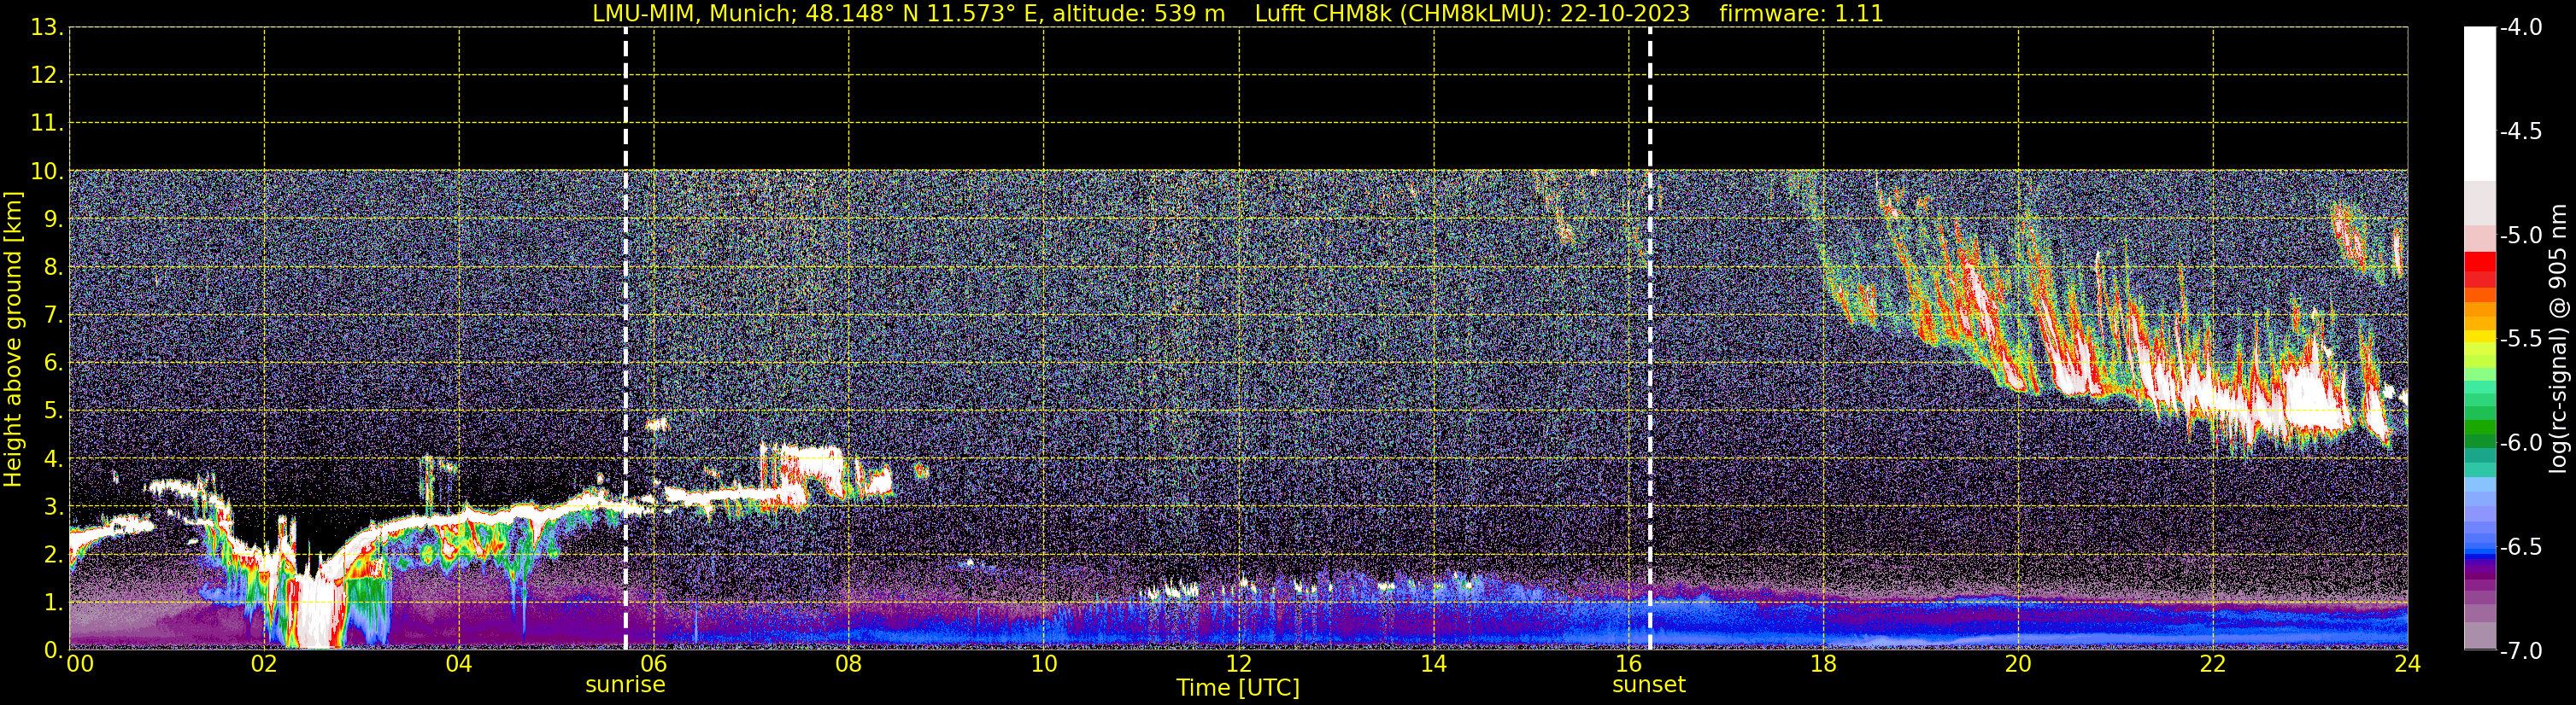This screenshot has width=2576, height=705.
Task: Click the height axis tick '12.'
Action: click(x=46, y=76)
